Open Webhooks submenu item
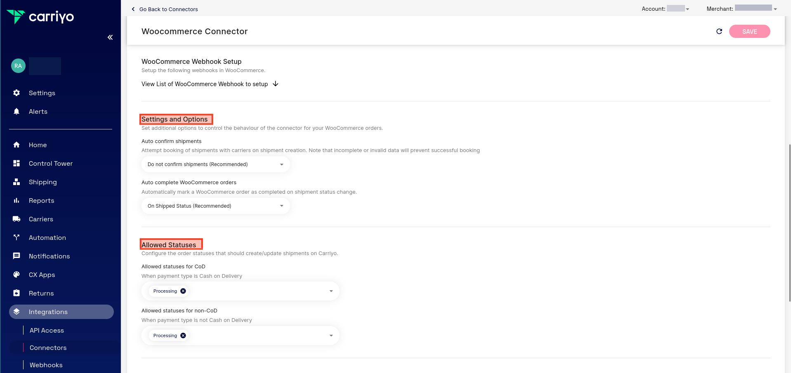The height and width of the screenshot is (373, 791). (x=46, y=365)
